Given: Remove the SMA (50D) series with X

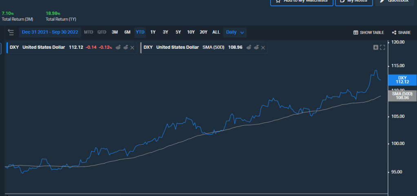Looking at the screenshot, I should click(x=263, y=48).
